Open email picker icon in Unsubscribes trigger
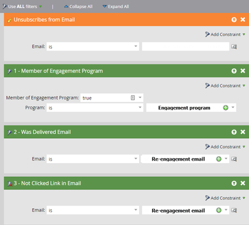 (x=234, y=47)
